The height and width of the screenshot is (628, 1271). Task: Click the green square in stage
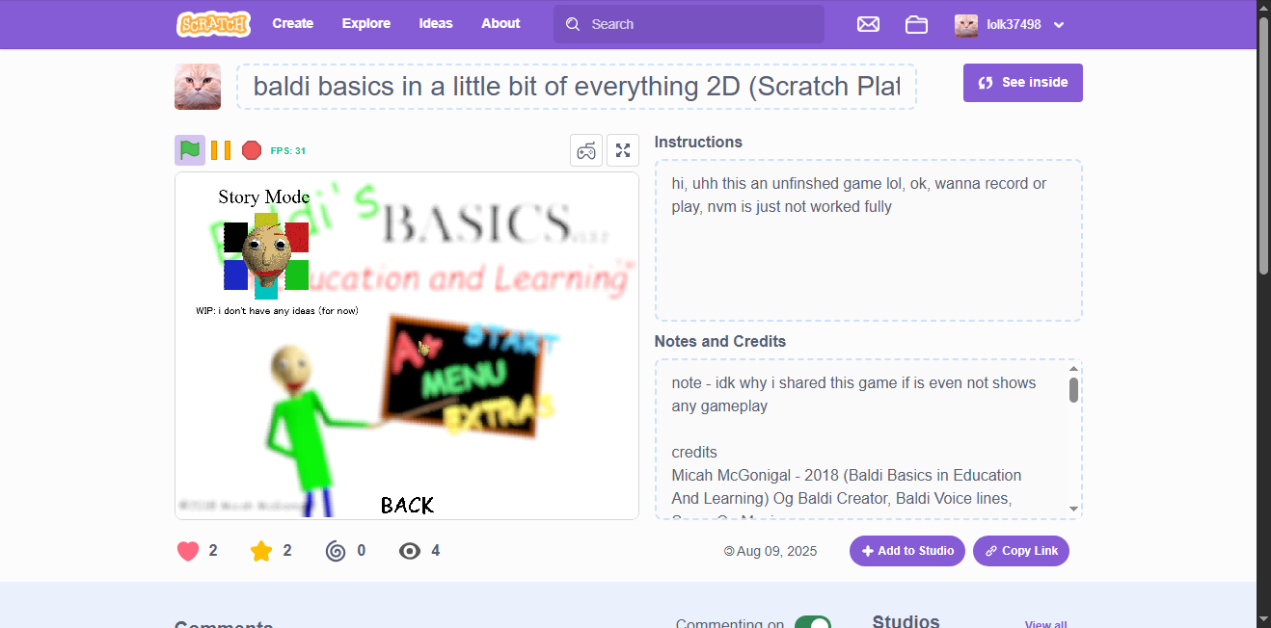pyautogui.click(x=297, y=275)
